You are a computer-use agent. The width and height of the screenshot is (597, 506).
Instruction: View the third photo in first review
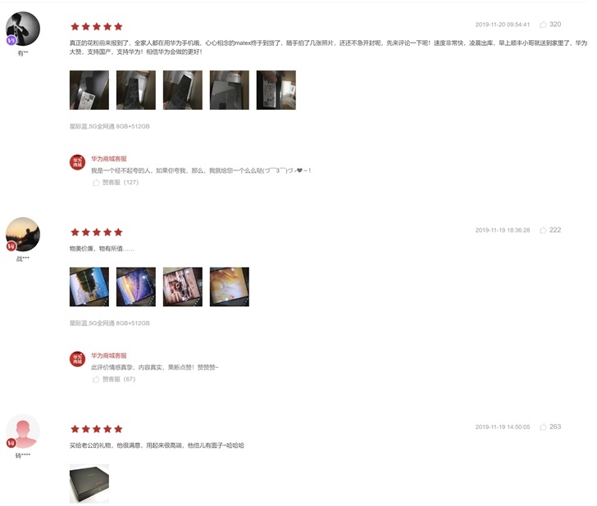[183, 90]
